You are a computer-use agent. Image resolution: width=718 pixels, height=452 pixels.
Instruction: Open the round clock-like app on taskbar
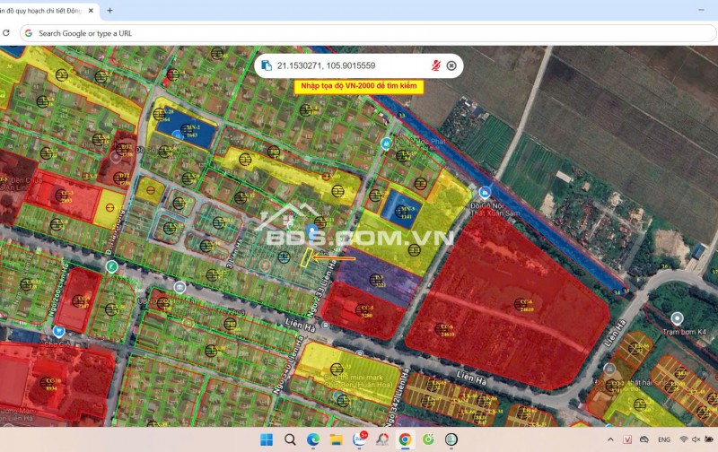click(451, 439)
